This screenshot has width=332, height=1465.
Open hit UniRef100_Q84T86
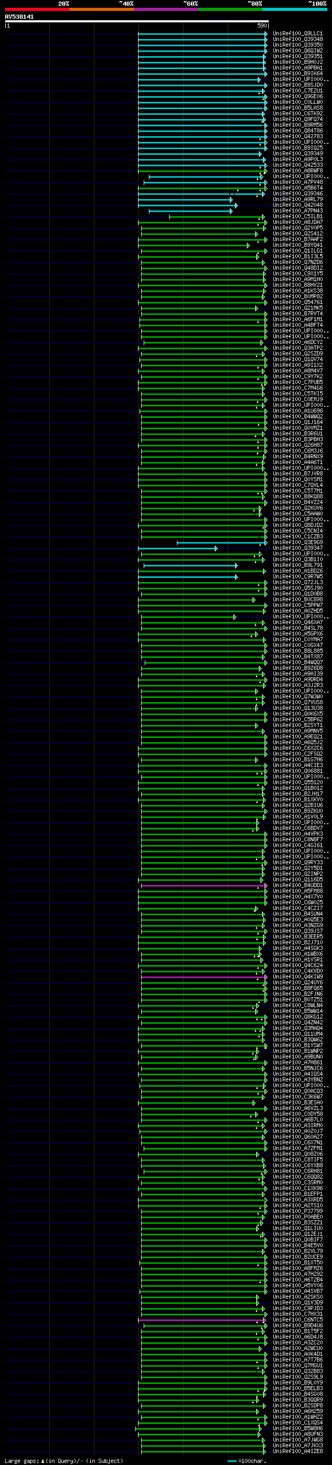(x=297, y=131)
